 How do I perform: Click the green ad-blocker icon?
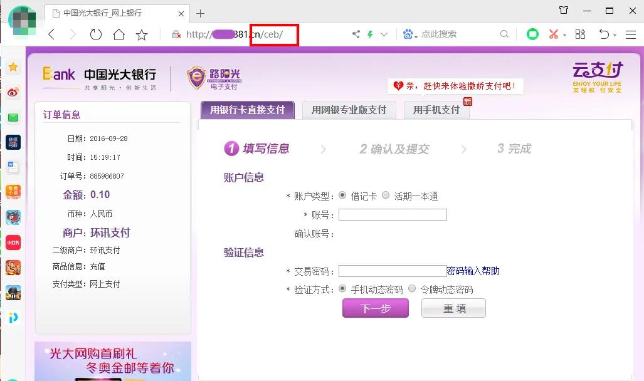[532, 34]
